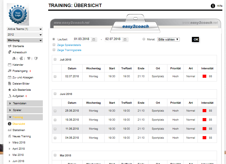The image size is (226, 164).
Task: Click red intensity swatch for 02.07.2018
Action: coord(205,76)
